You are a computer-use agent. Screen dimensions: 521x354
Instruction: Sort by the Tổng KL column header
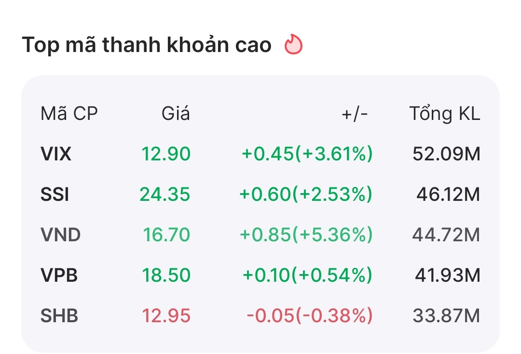tap(444, 114)
